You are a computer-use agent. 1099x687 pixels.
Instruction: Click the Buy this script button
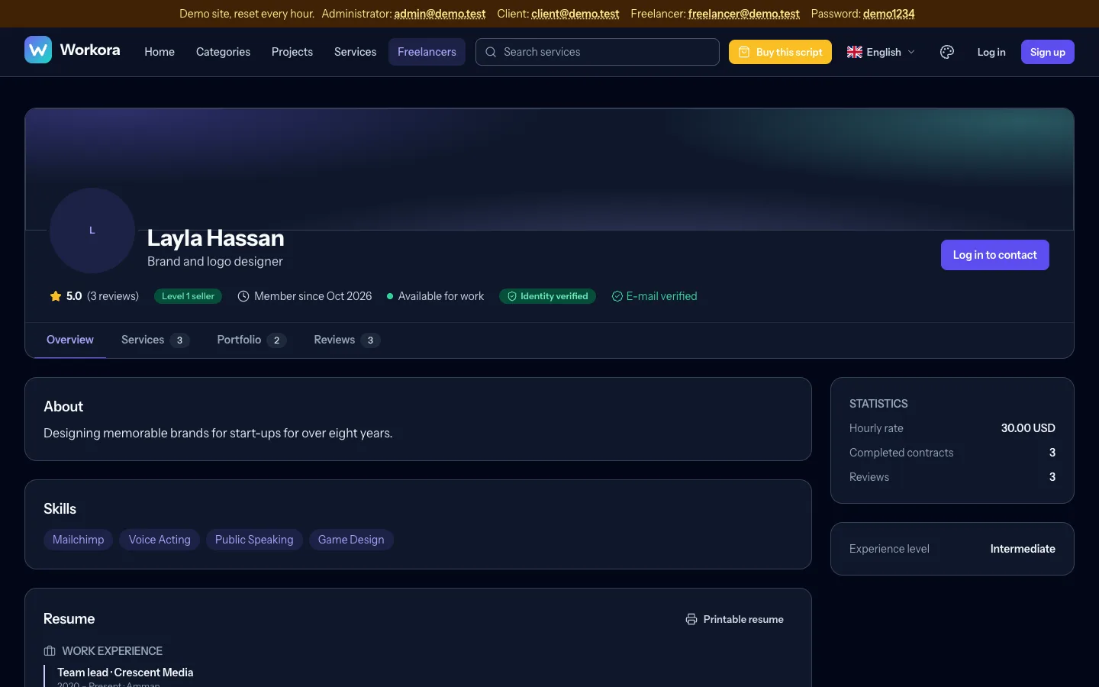(x=780, y=52)
